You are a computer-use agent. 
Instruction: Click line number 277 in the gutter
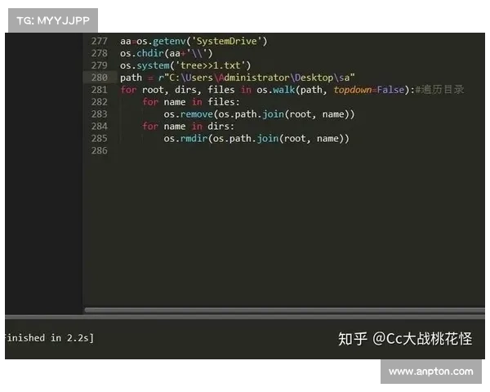(x=100, y=41)
